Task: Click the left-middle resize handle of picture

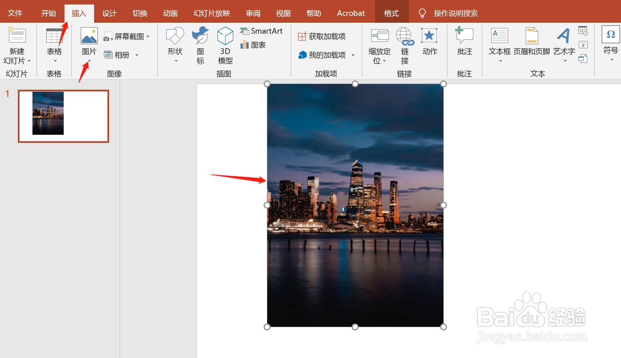Action: tap(267, 205)
